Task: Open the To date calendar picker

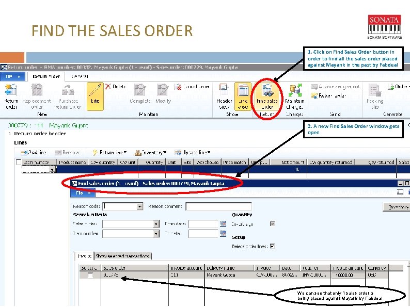Action: 223,234
